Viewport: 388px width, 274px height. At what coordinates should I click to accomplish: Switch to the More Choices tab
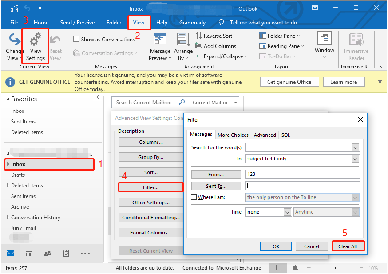[233, 135]
